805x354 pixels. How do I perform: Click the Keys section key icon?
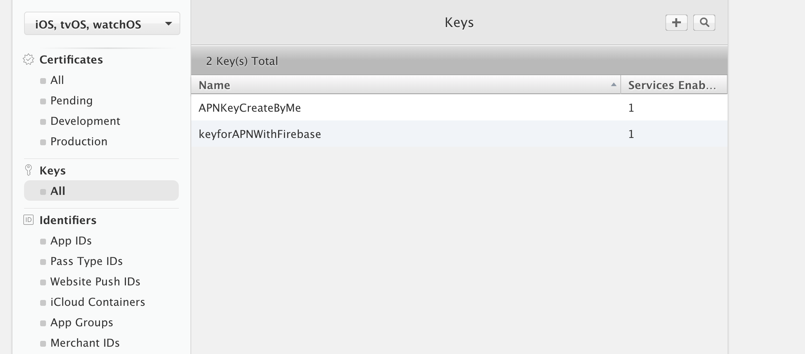(x=28, y=170)
